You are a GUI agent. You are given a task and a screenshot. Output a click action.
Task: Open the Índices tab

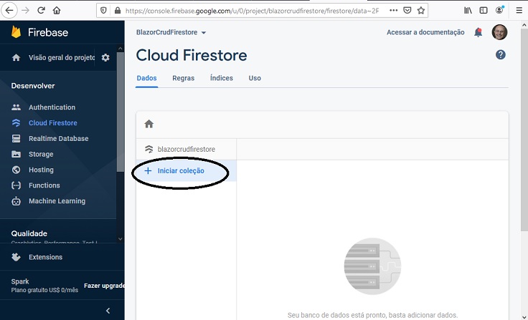(x=221, y=78)
